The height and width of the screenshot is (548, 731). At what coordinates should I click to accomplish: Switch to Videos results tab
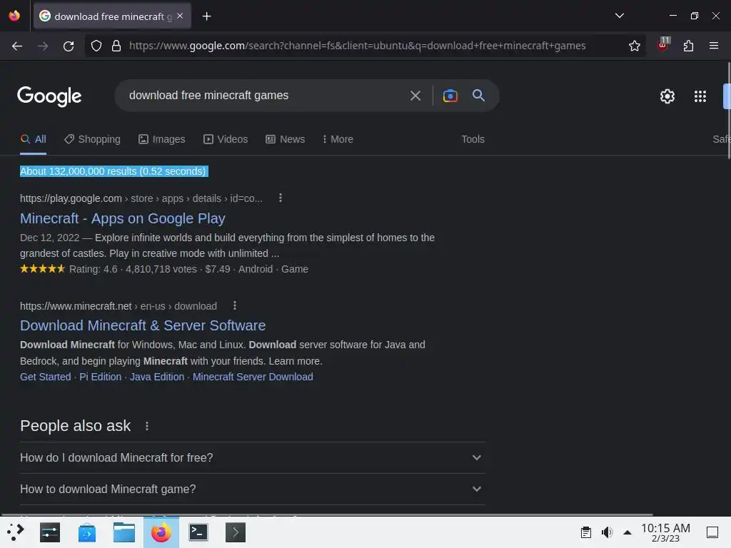(x=226, y=139)
